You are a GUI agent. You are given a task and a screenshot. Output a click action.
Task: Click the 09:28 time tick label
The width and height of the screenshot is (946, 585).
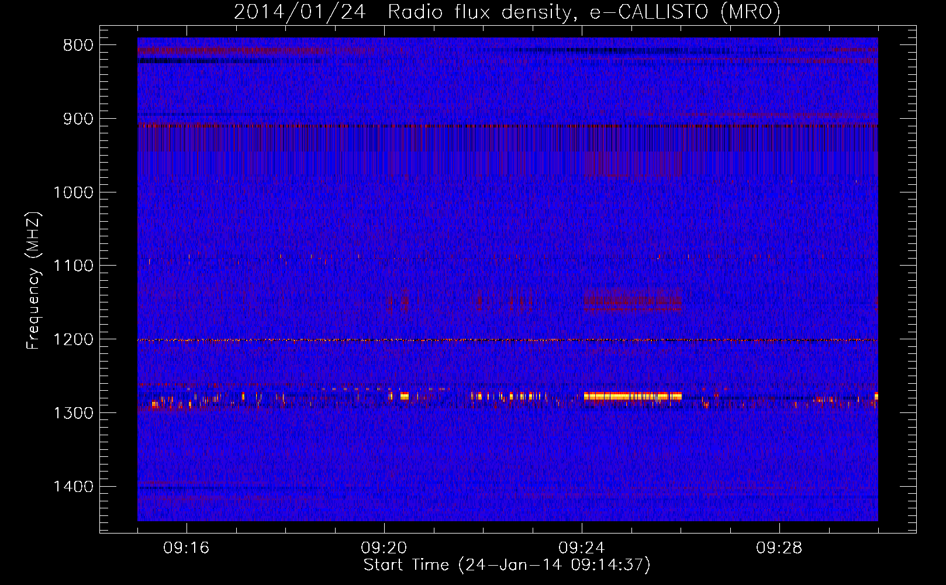779,548
